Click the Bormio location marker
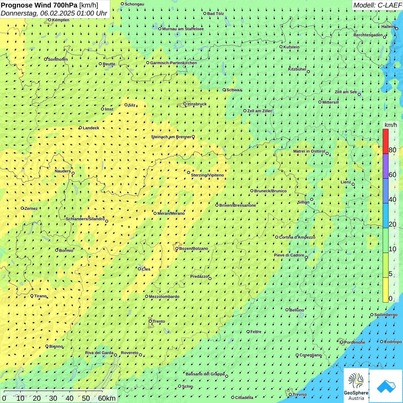This screenshot has height=403, width=403. point(57,250)
